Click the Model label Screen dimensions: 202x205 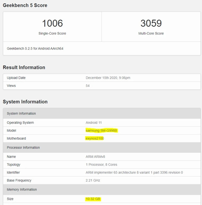pyautogui.click(x=11, y=131)
